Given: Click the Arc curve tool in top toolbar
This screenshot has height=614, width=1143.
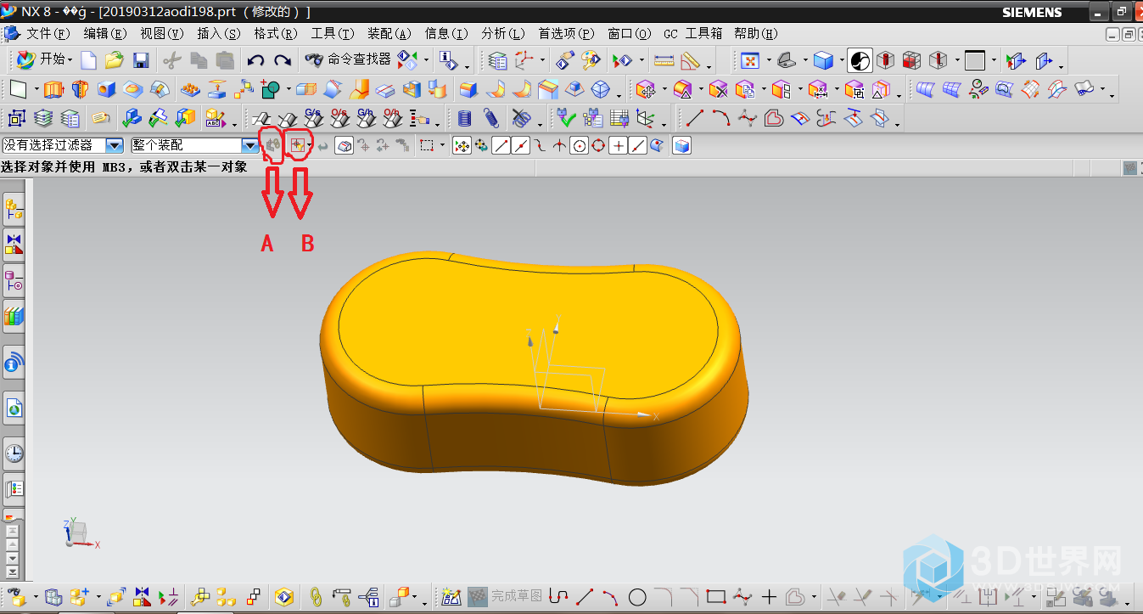Looking at the screenshot, I should point(721,118).
